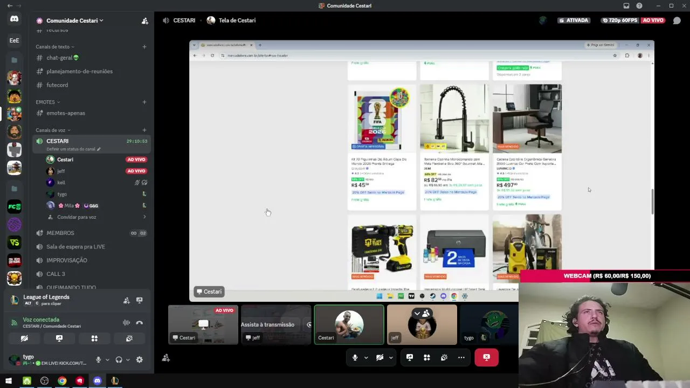Invite friends to League of Legends activity
The image size is (690, 388).
tap(127, 300)
